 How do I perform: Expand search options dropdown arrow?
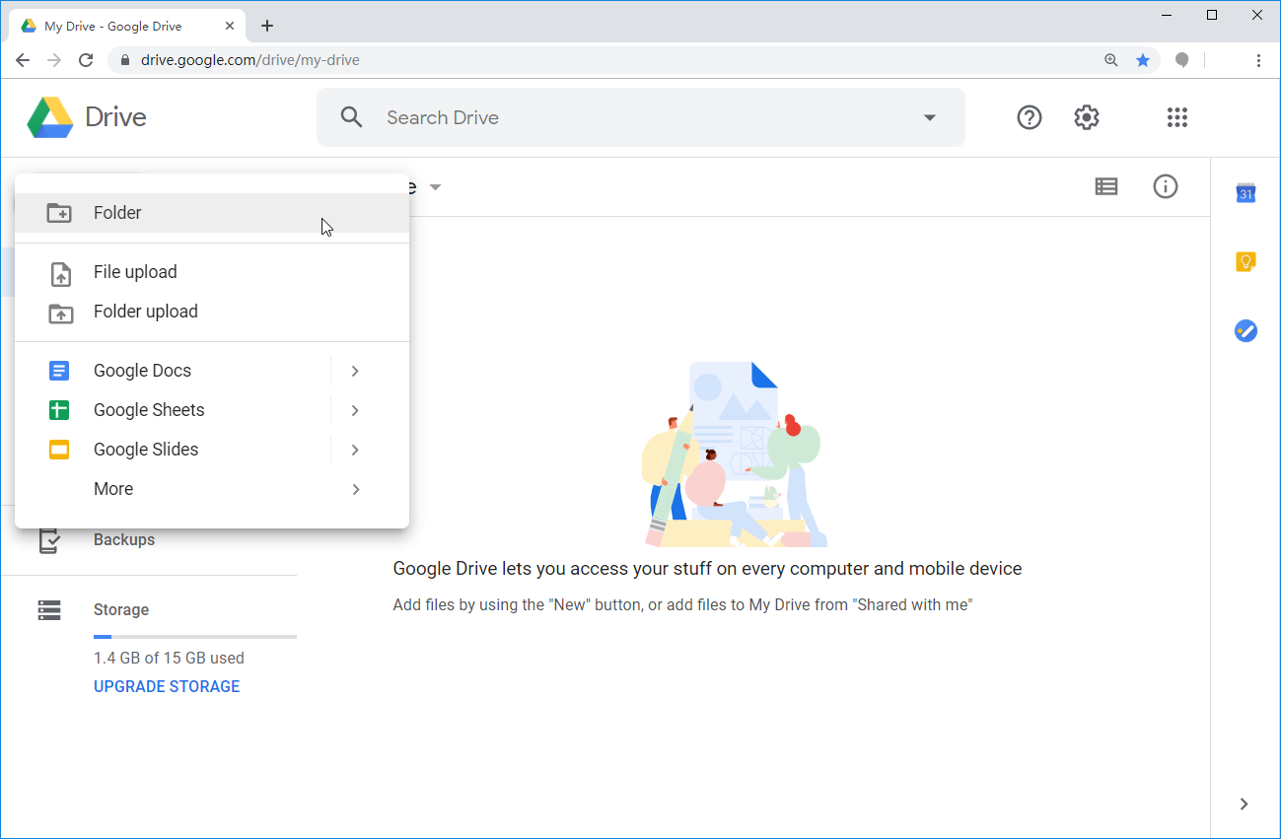[929, 117]
